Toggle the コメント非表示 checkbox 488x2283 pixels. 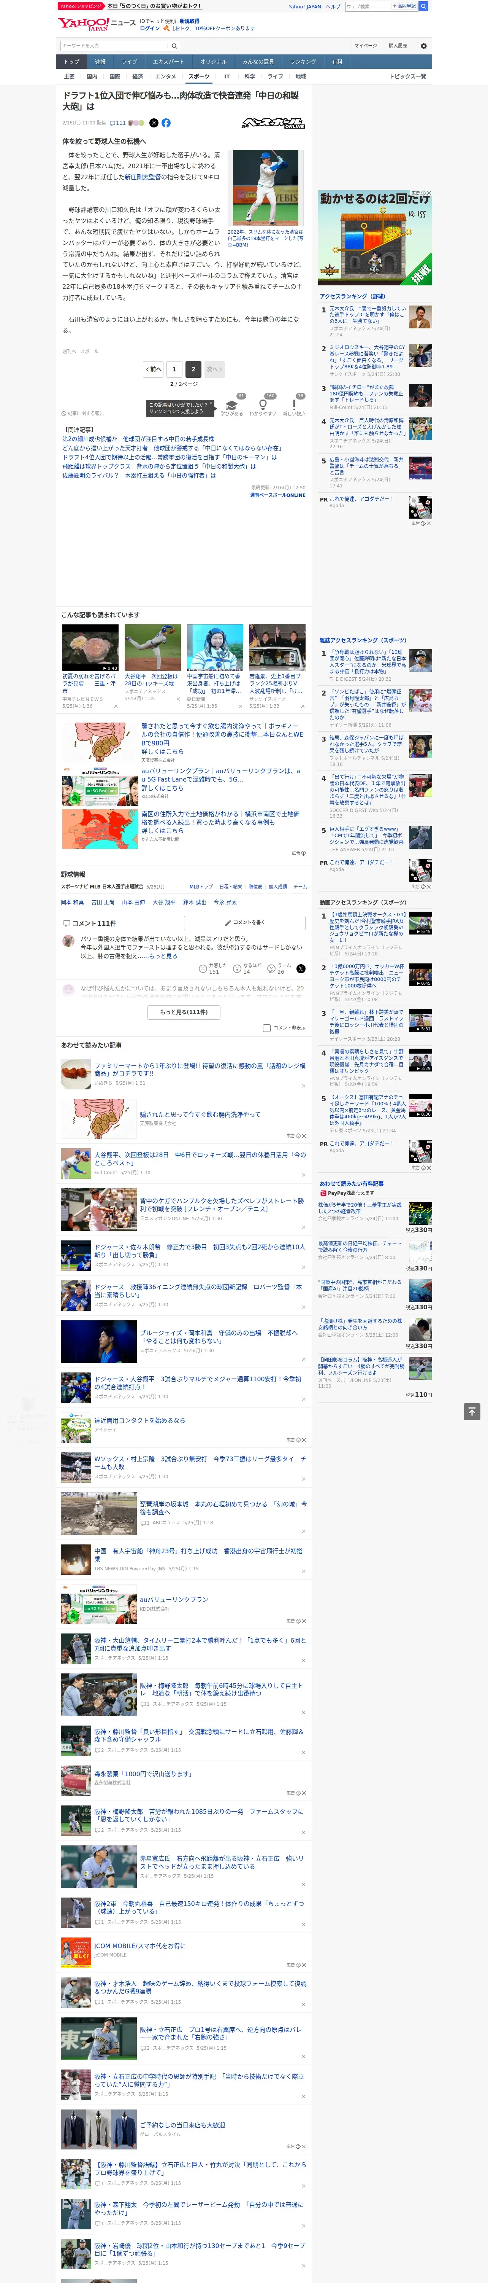pos(266,1028)
